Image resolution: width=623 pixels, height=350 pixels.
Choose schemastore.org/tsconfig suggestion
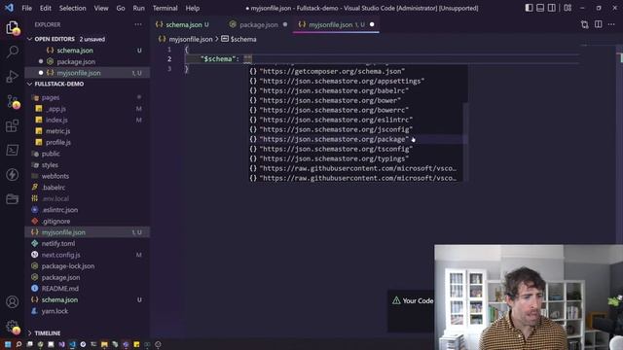click(x=355, y=149)
